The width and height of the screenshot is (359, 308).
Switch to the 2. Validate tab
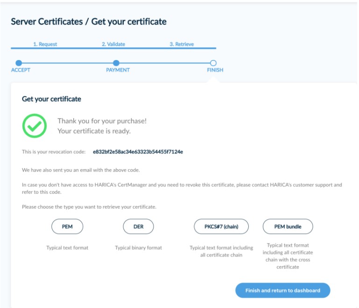click(113, 44)
